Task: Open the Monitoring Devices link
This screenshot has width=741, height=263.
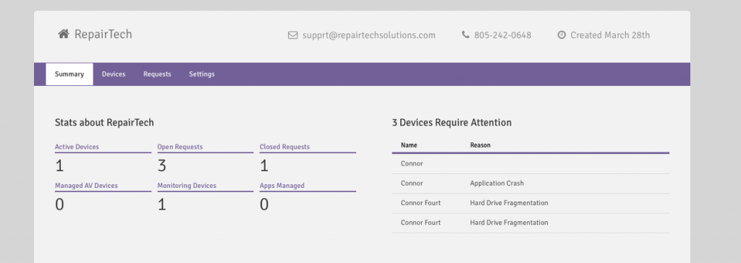Action: (x=187, y=186)
